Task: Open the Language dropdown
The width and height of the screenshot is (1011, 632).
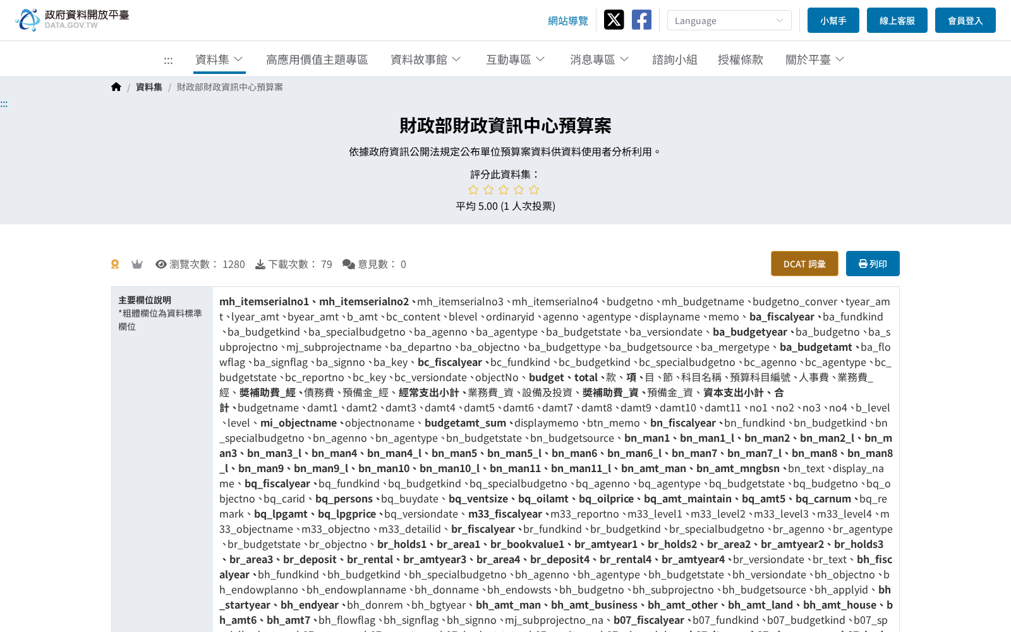Action: (x=729, y=20)
